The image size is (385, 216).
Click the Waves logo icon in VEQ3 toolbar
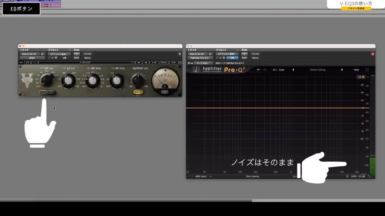(x=21, y=63)
